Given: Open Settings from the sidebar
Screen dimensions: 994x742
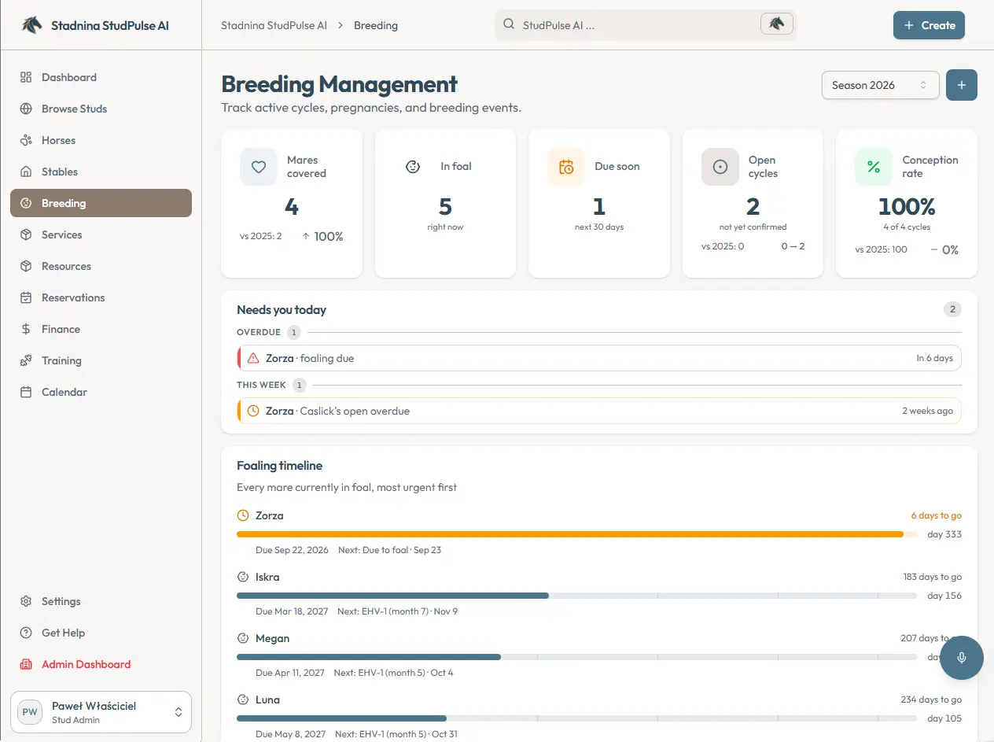Looking at the screenshot, I should coord(101,601).
